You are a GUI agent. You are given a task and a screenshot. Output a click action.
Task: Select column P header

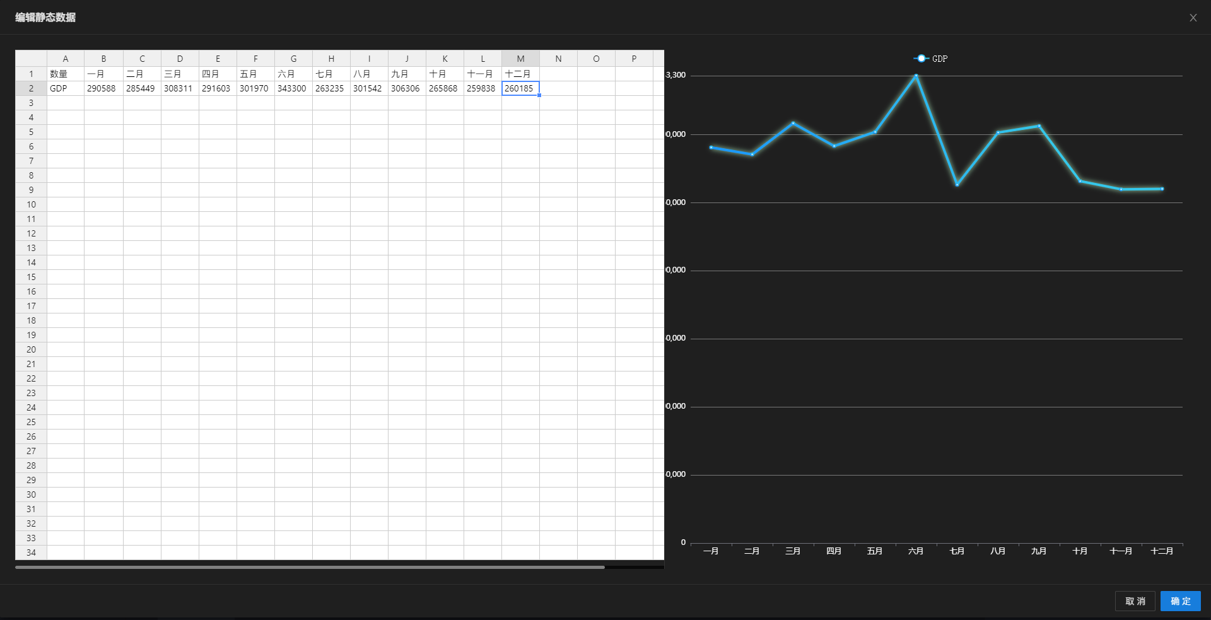[634, 59]
